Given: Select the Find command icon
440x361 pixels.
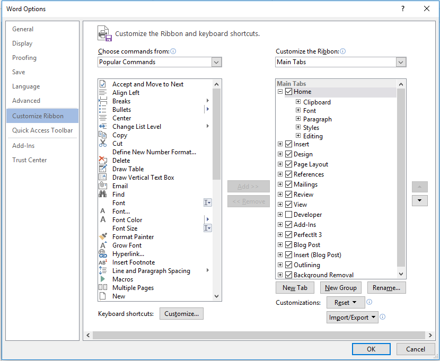Looking at the screenshot, I should pyautogui.click(x=103, y=194).
